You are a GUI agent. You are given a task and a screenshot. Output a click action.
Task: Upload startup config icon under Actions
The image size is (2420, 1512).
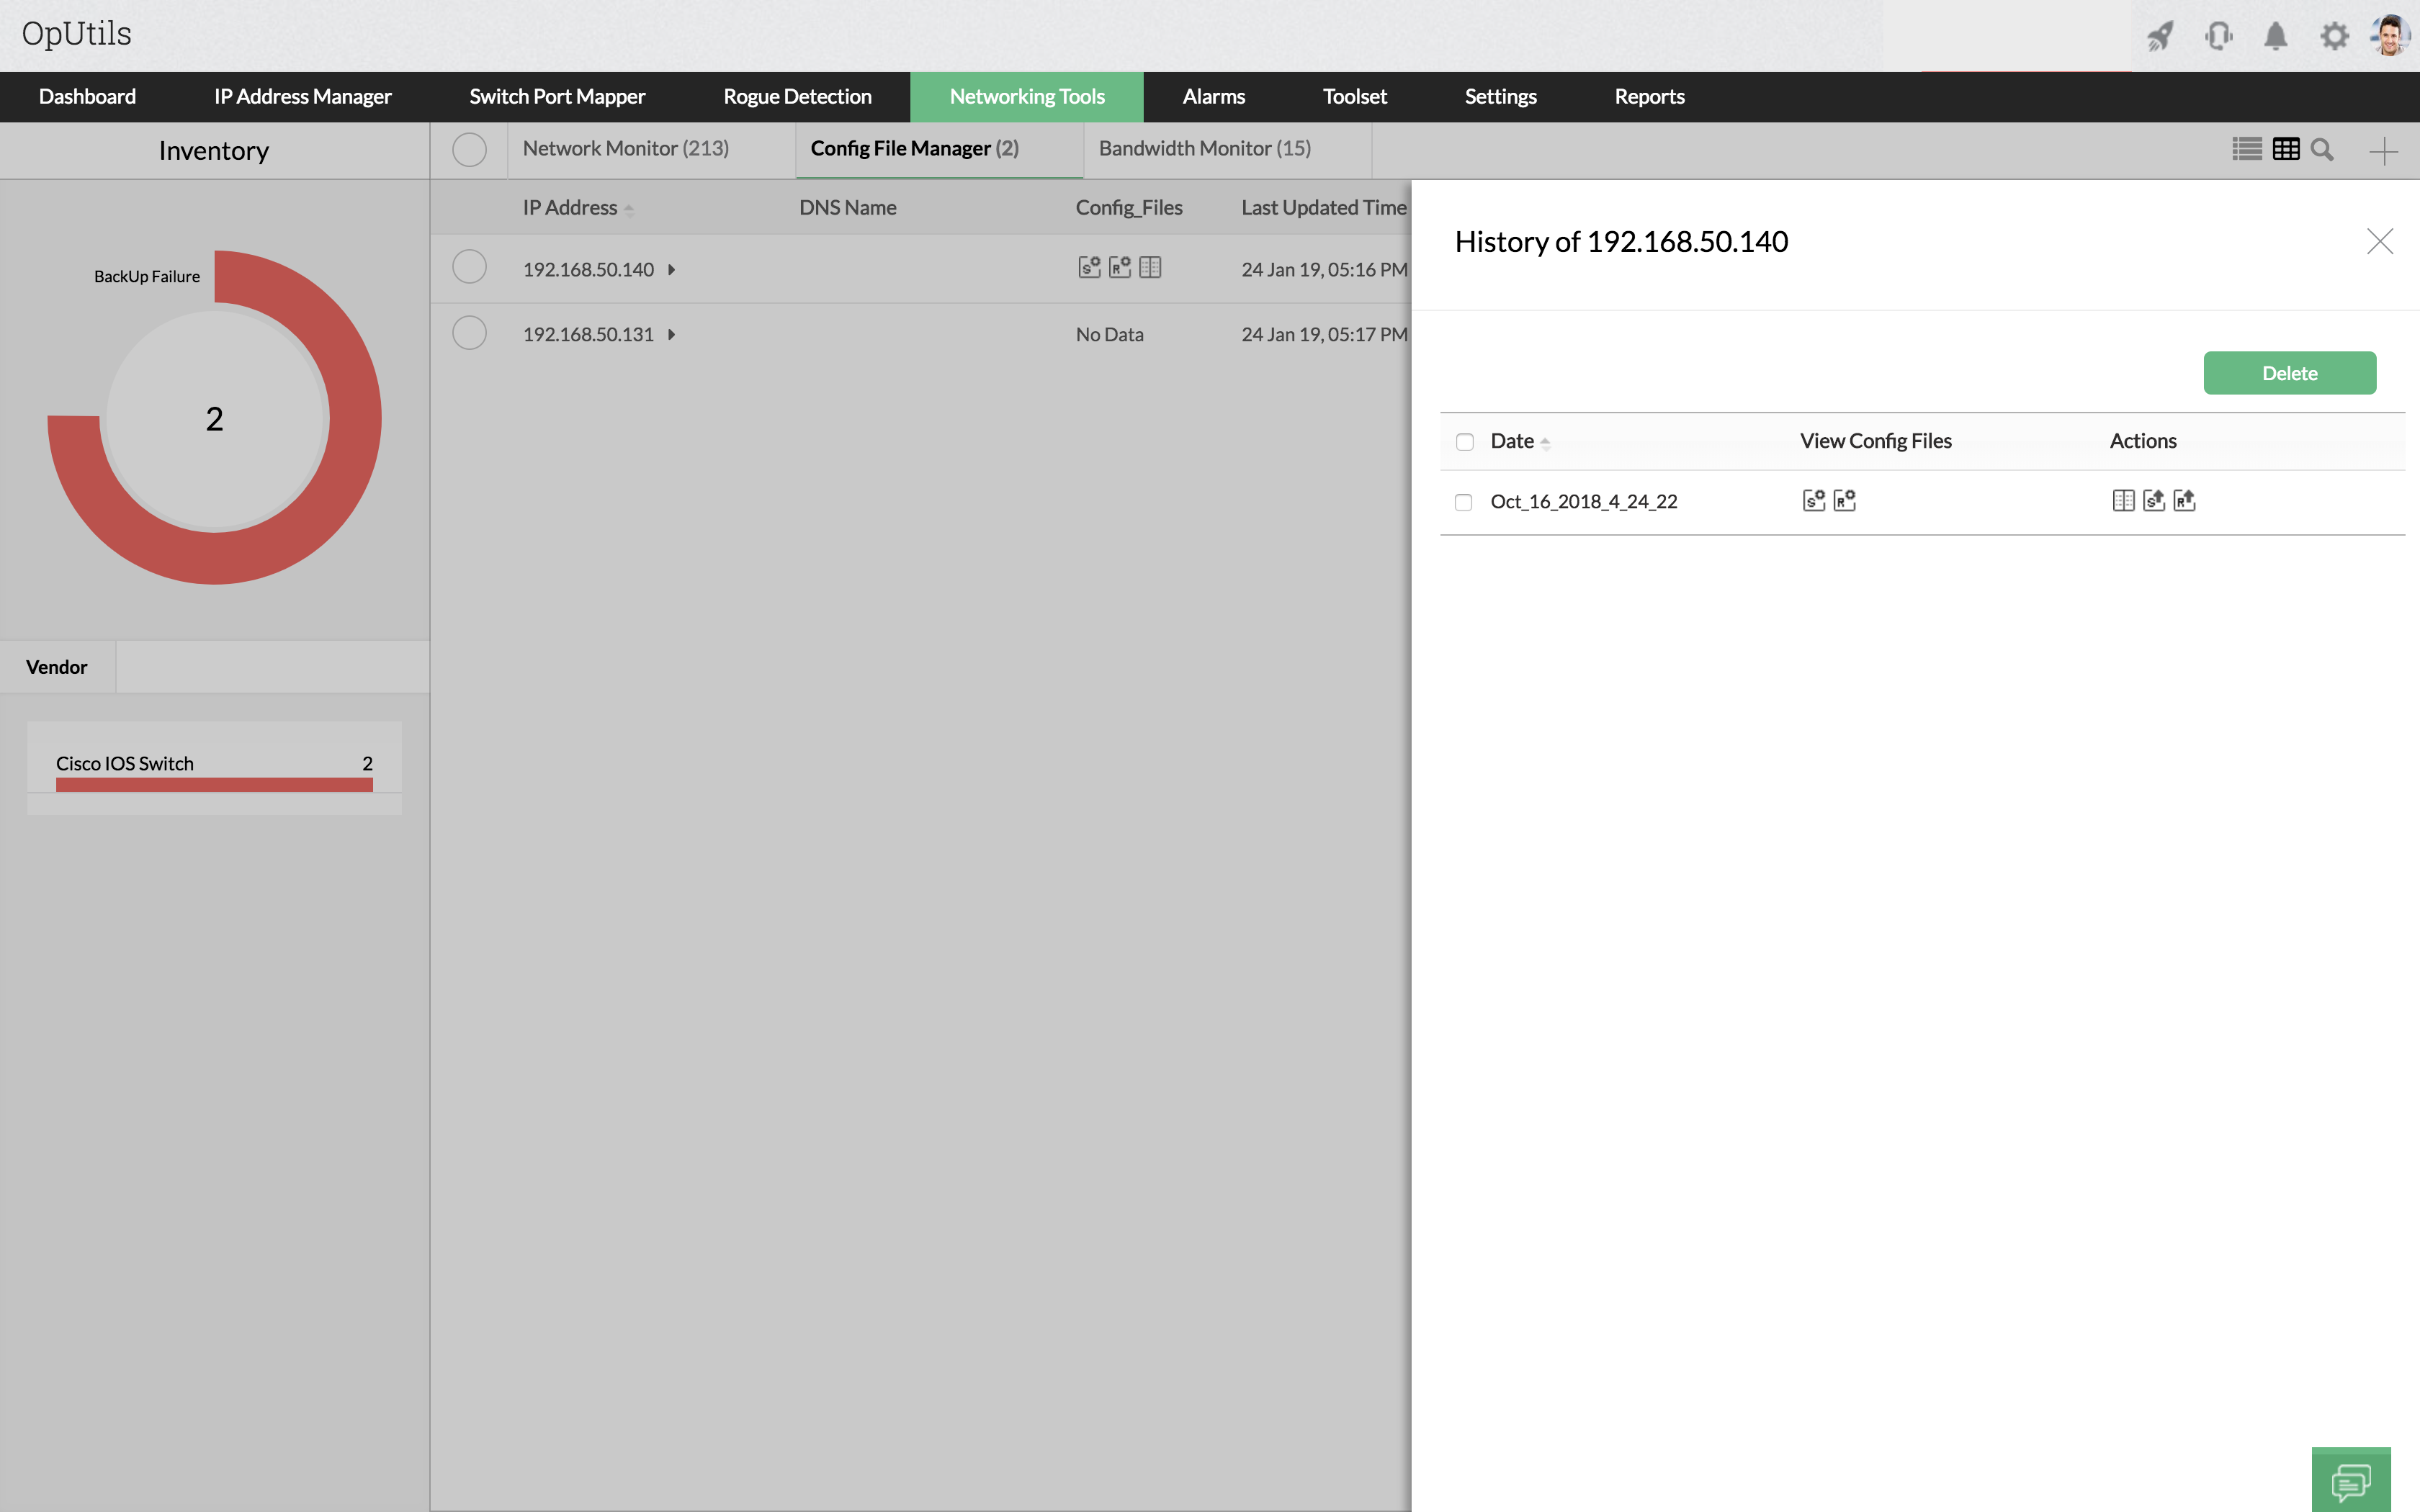coord(2153,500)
